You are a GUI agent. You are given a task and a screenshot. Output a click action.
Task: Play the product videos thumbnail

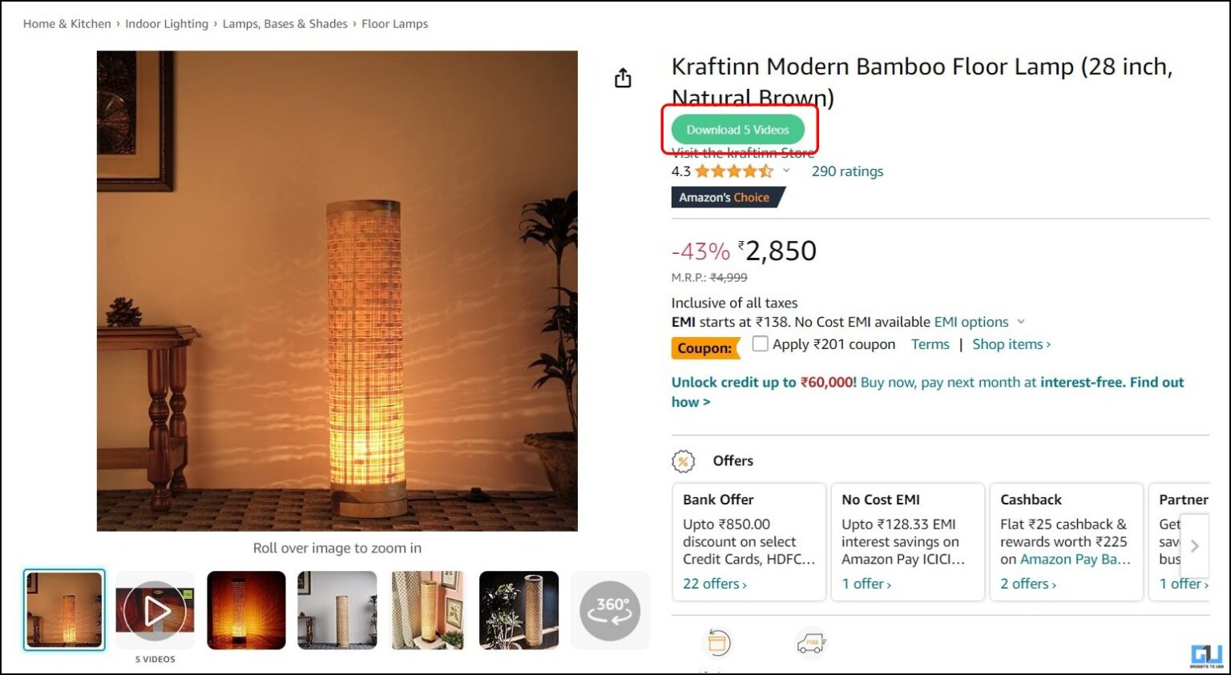tap(155, 610)
